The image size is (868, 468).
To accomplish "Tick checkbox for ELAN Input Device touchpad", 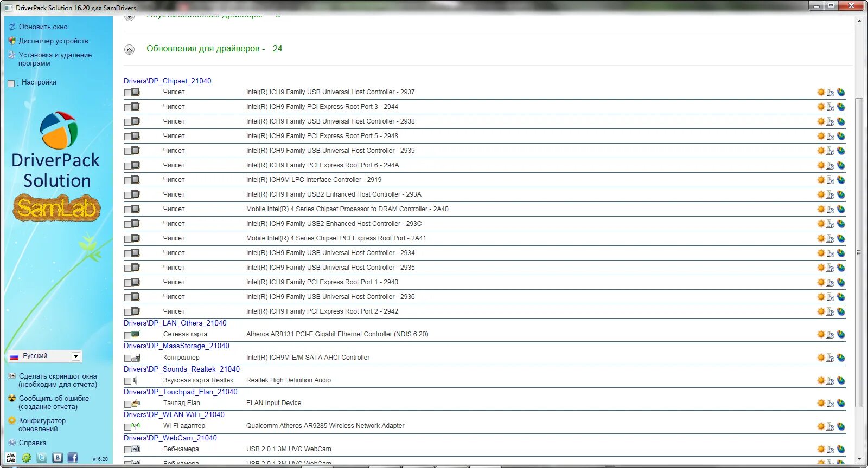I will point(127,404).
